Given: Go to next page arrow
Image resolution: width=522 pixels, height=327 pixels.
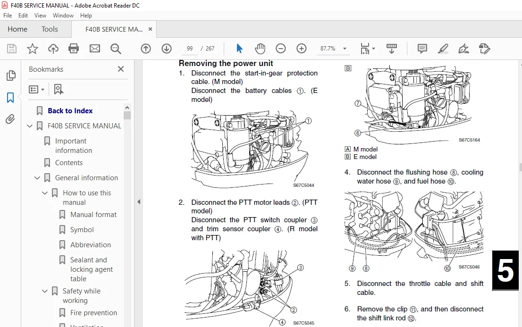Looking at the screenshot, I should [167, 49].
